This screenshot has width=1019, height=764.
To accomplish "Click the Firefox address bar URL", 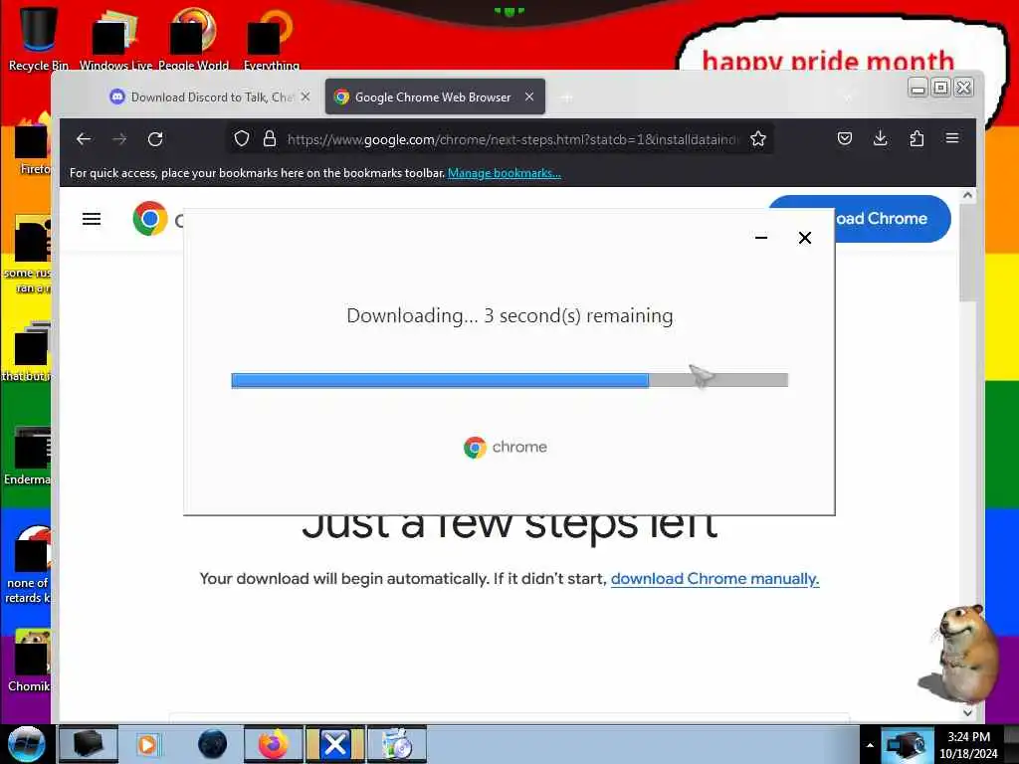I will click(513, 139).
